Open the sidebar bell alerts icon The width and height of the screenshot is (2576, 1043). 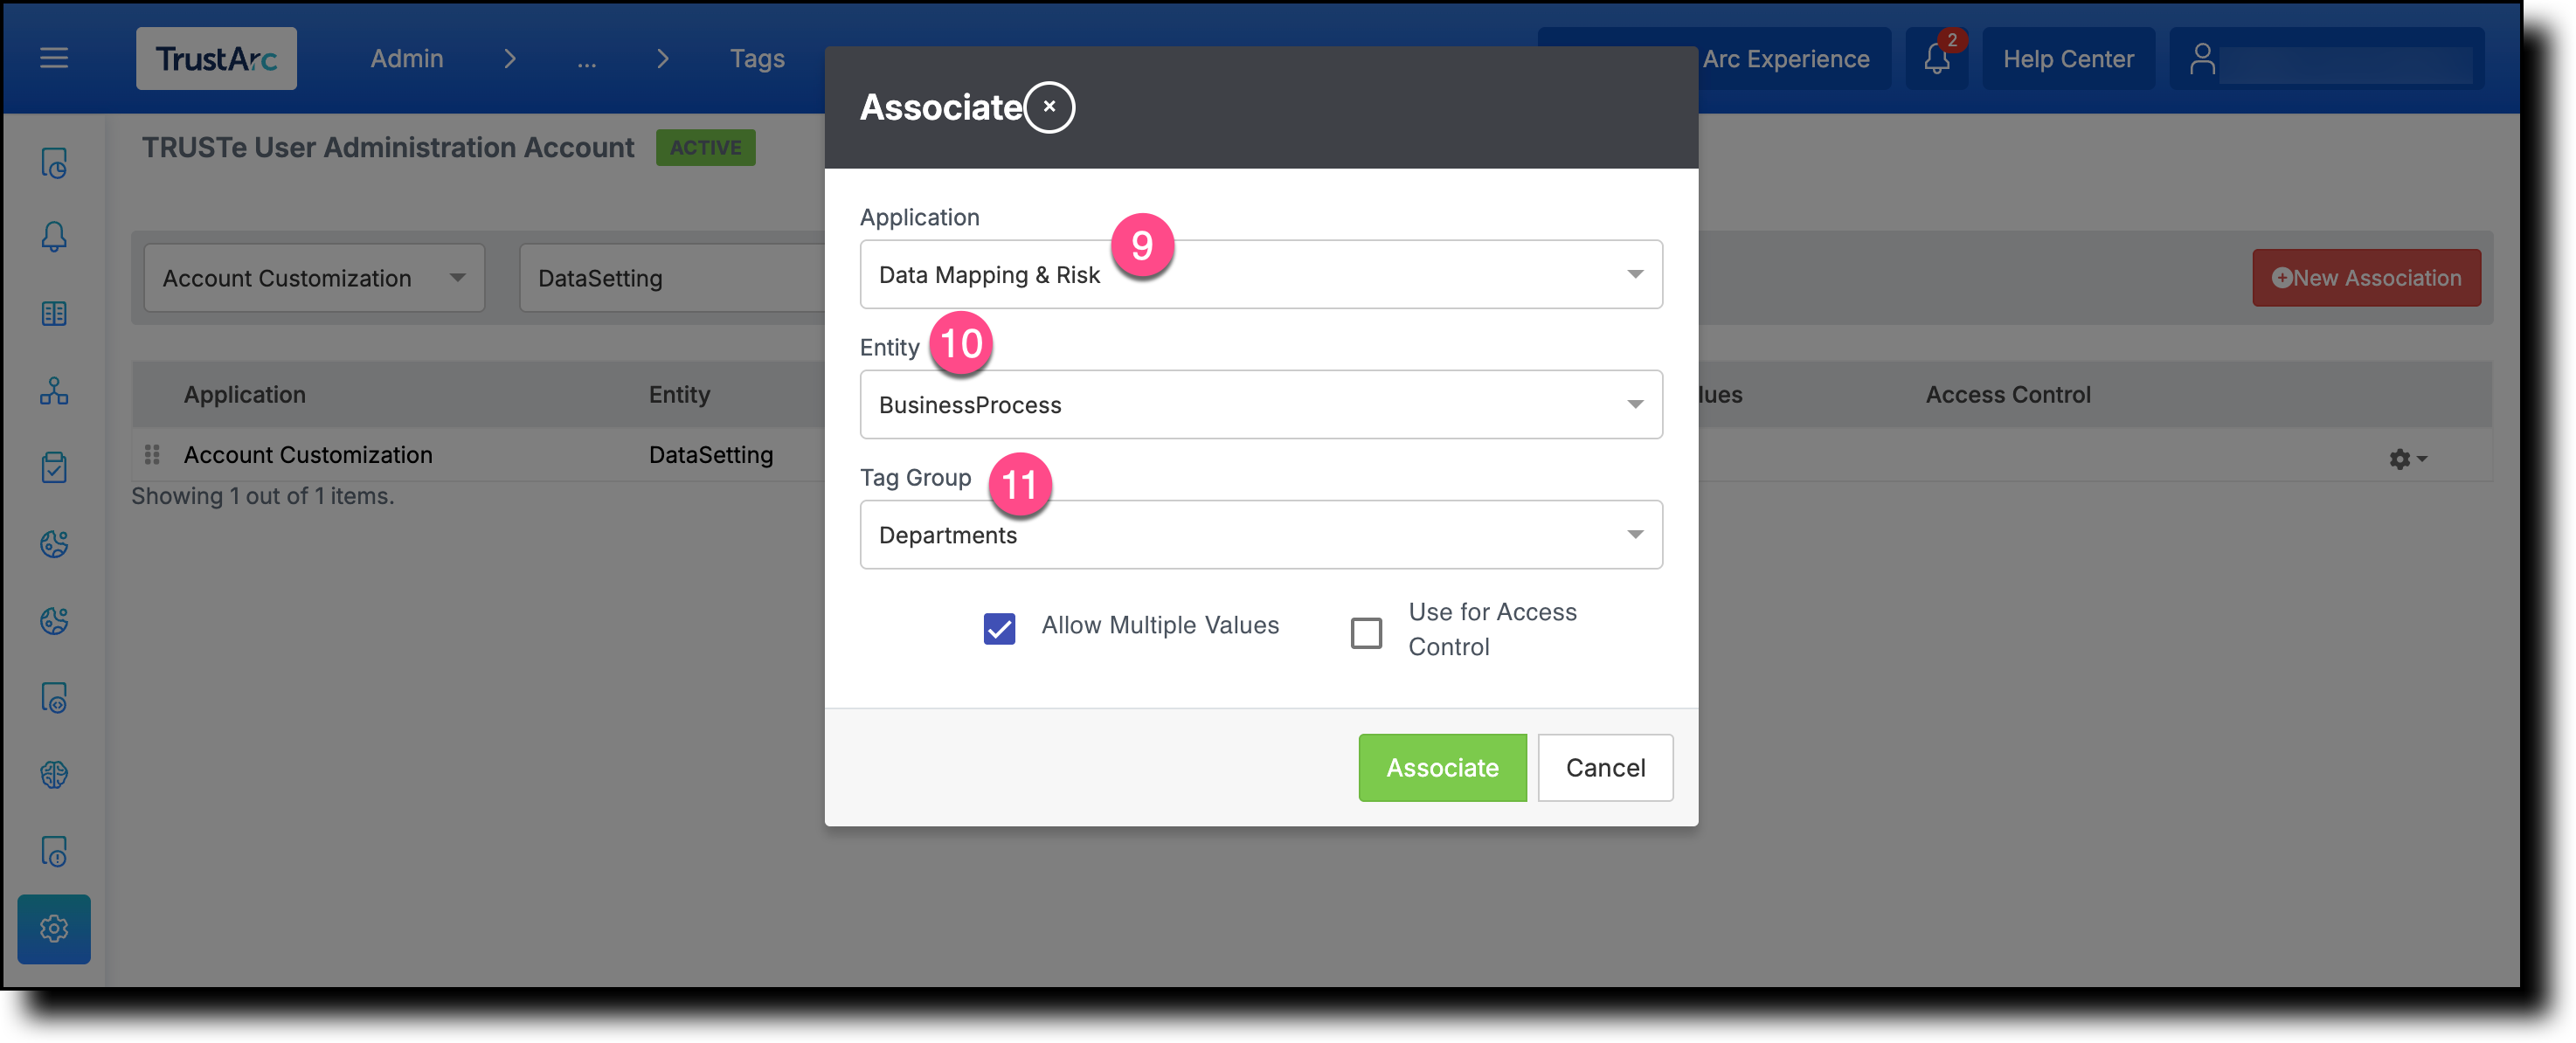[x=54, y=237]
